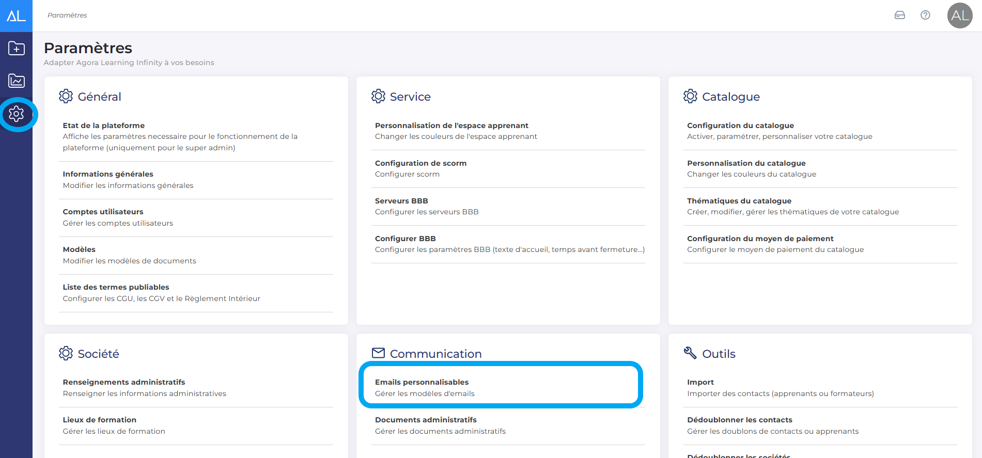This screenshot has width=982, height=458.
Task: Open Configuration du catalogue
Action: pos(740,125)
